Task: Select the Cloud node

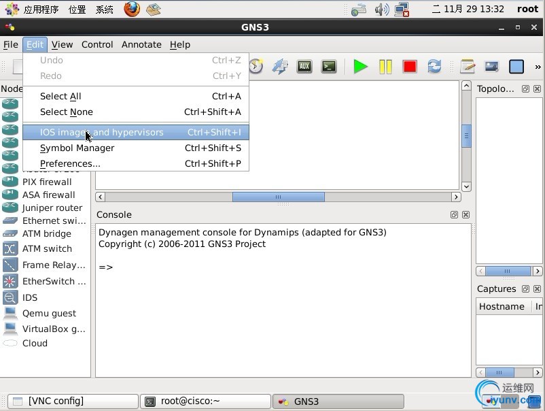Action: 44,343
